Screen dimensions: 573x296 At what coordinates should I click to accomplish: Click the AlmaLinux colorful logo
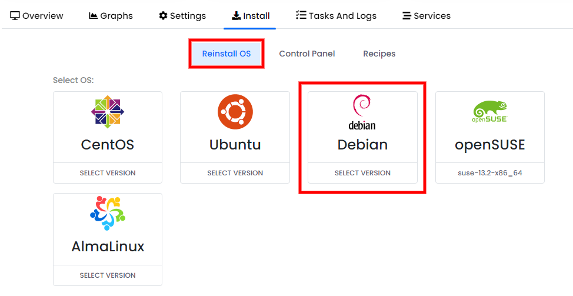point(108,214)
